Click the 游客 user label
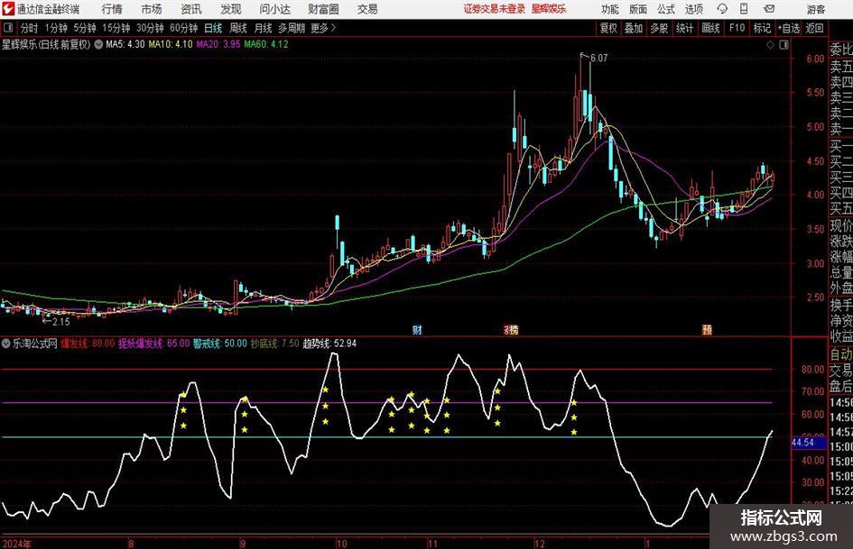The width and height of the screenshot is (853, 549). (x=816, y=9)
